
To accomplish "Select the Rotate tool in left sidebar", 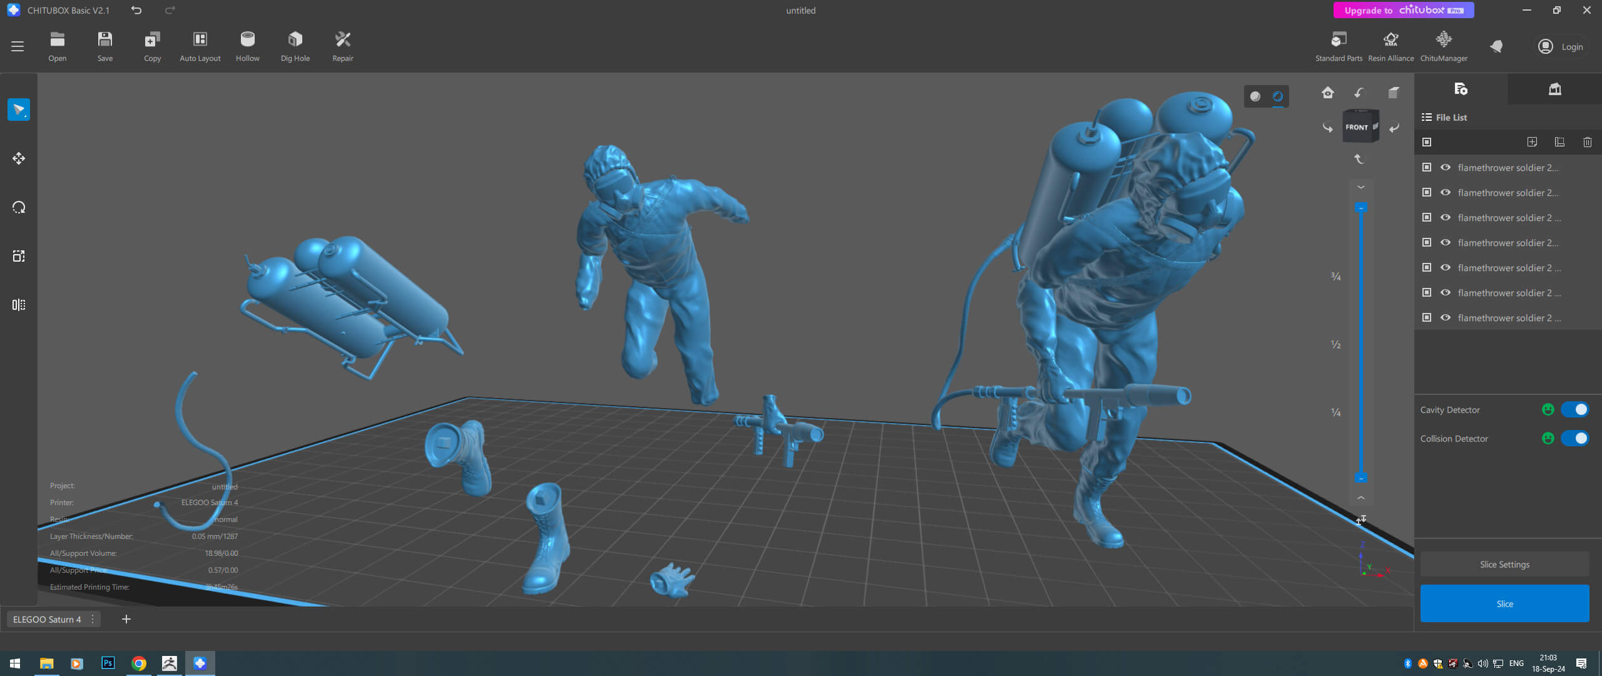I will point(19,207).
